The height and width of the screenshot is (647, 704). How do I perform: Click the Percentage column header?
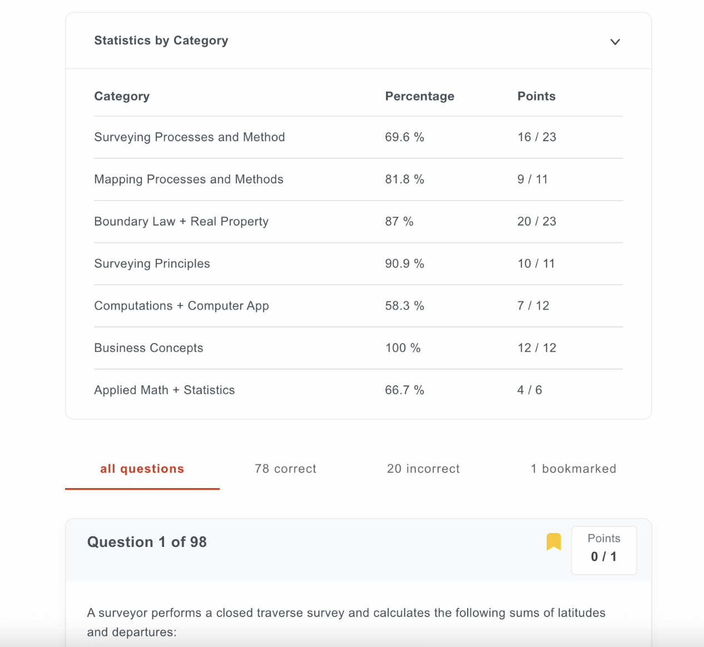click(x=420, y=96)
